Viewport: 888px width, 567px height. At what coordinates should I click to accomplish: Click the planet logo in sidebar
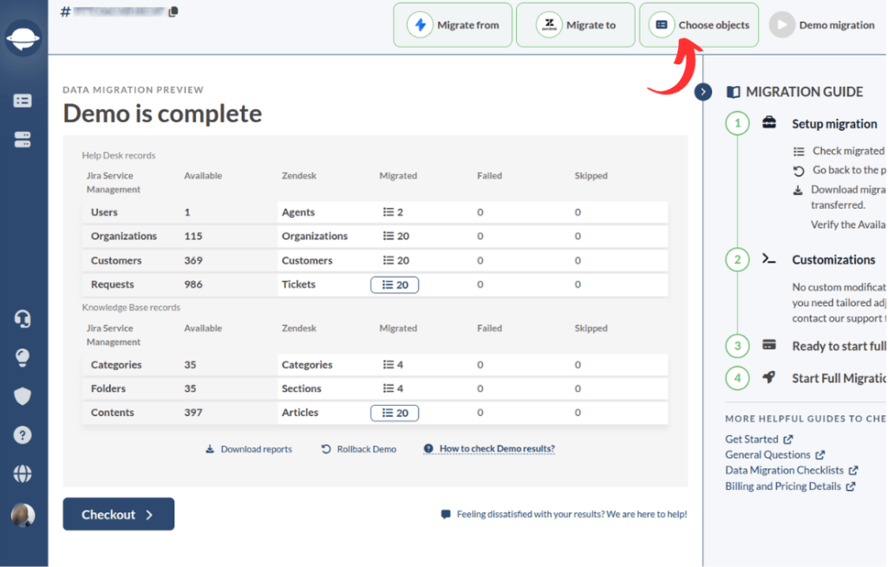[23, 38]
